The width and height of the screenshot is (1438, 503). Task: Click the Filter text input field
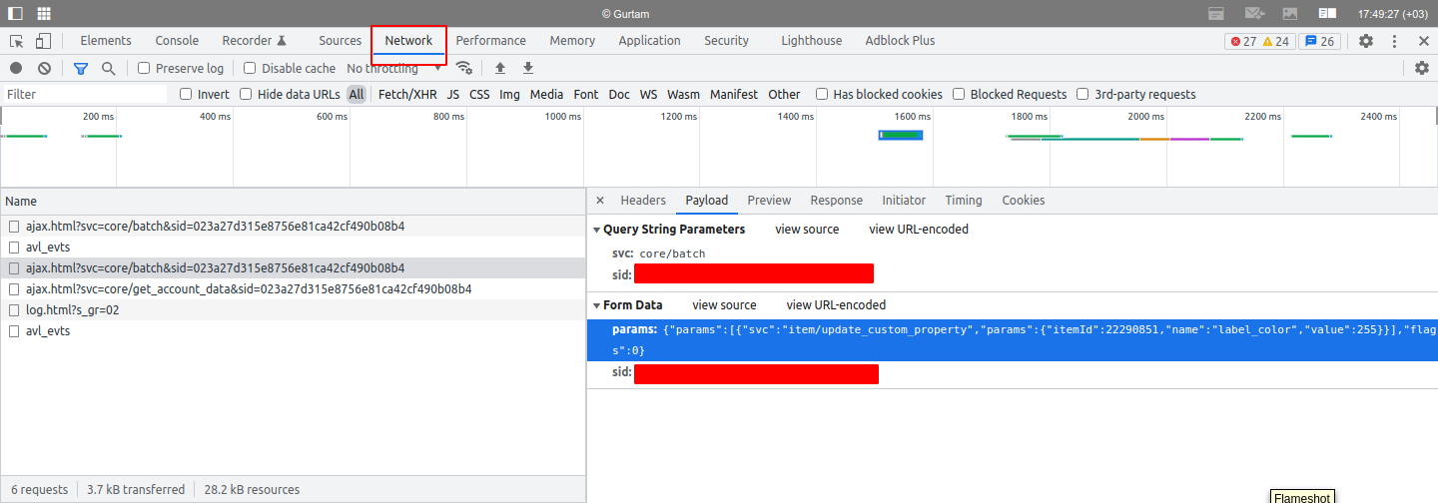(85, 94)
